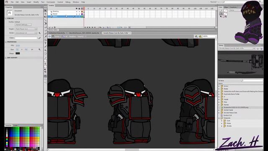
Task: Open the Target player dropdown
Action: tap(26, 29)
